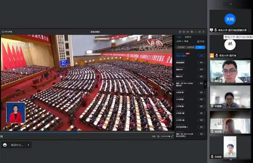Click the blue live button on first program
Screen dimensions: 253x163
(201, 56)
